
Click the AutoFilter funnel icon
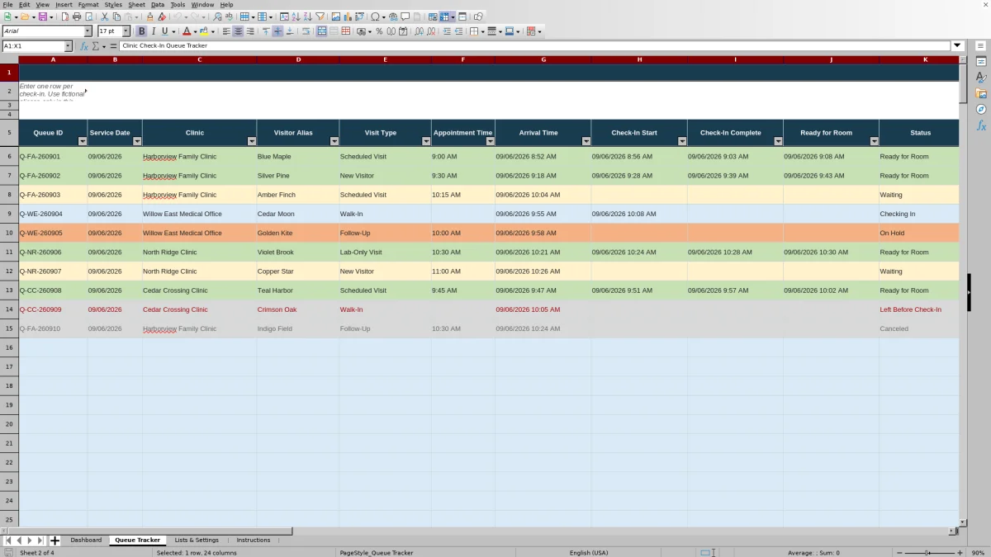[x=320, y=17]
